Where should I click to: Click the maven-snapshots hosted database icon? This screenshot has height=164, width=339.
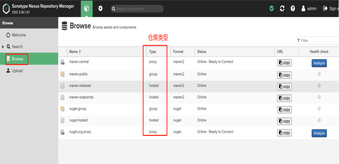click(x=62, y=98)
